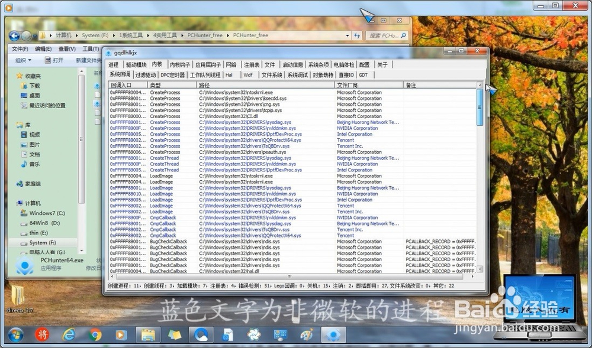Open 编辑(E) menu in Explorer
Image resolution: width=592 pixels, height=348 pixels.
pyautogui.click(x=43, y=49)
